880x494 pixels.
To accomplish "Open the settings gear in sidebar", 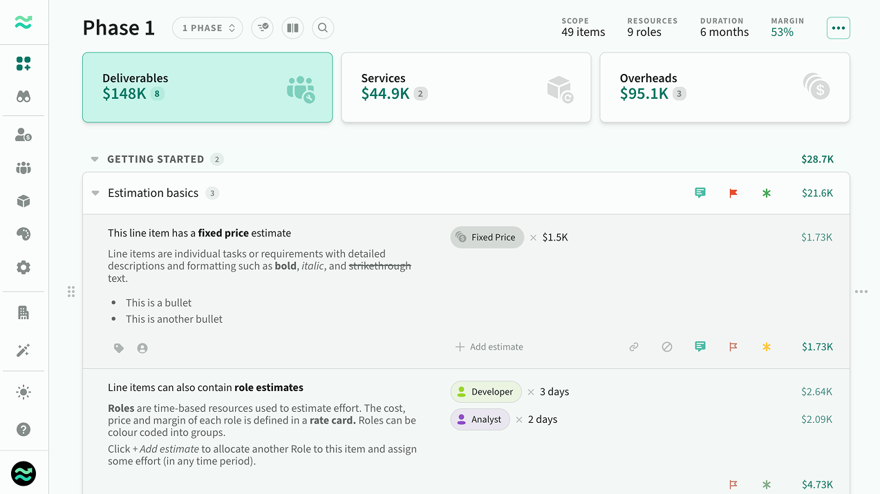I will (24, 267).
